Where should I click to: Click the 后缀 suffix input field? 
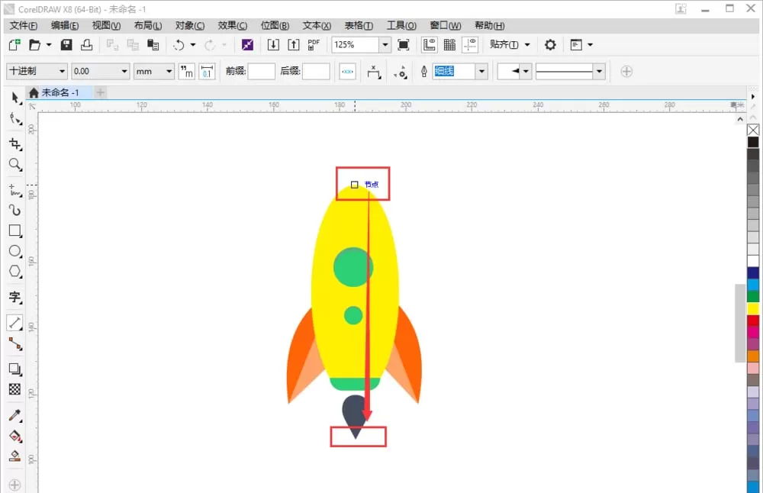(x=316, y=72)
